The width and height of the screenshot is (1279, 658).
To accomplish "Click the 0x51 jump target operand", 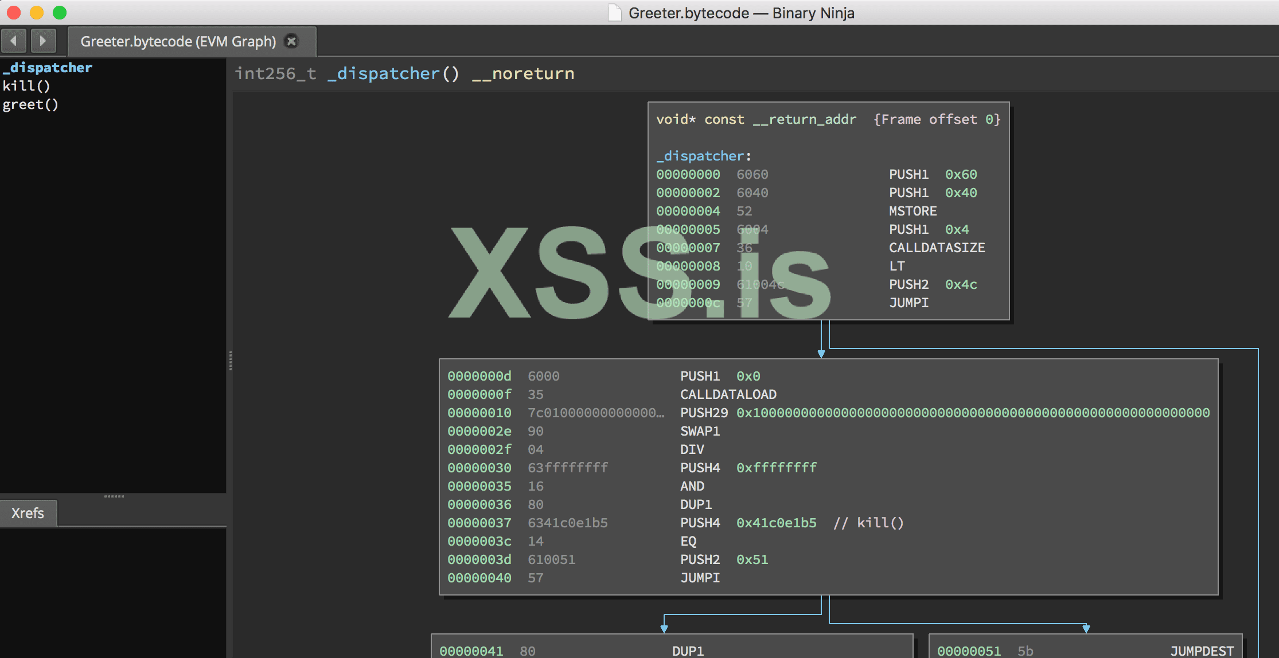I will pos(752,559).
